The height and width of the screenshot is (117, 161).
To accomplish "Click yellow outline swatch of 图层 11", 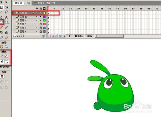I will click(44, 13).
